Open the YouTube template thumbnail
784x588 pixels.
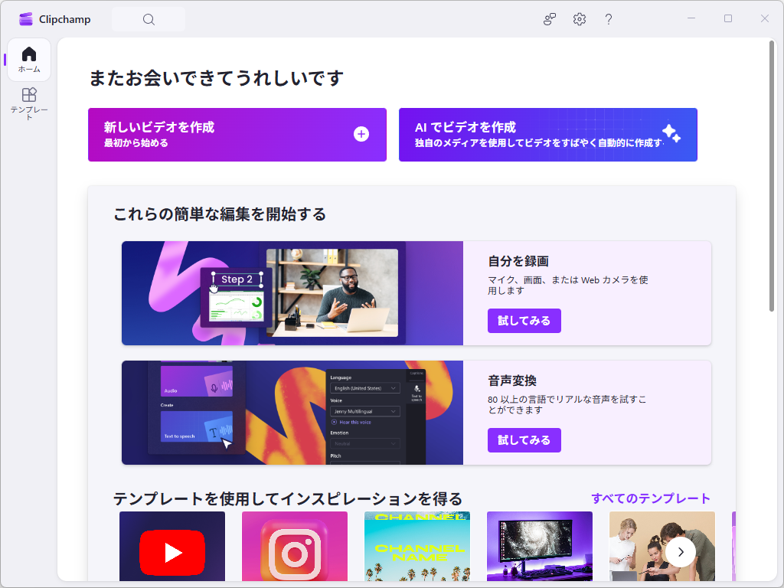pos(172,546)
